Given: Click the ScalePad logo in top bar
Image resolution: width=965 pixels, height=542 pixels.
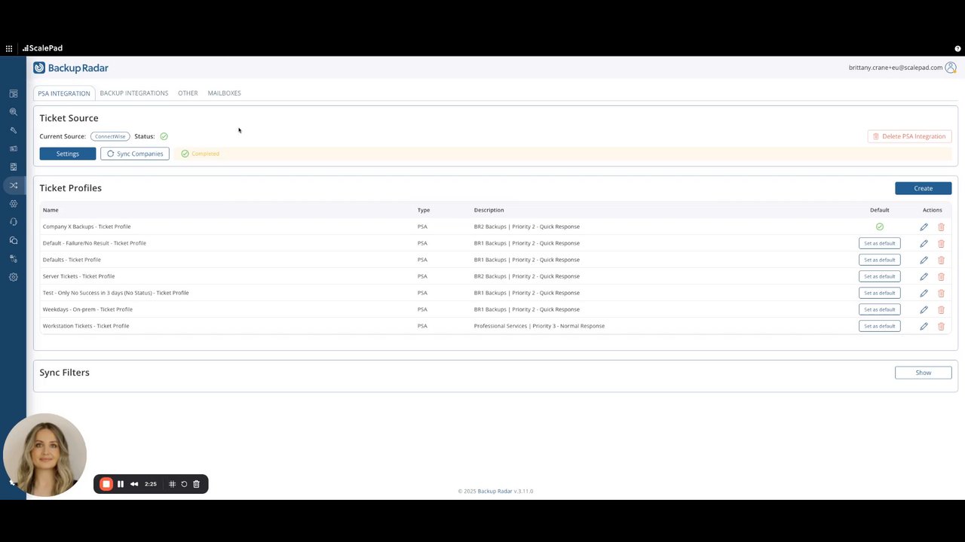Looking at the screenshot, I should (43, 48).
